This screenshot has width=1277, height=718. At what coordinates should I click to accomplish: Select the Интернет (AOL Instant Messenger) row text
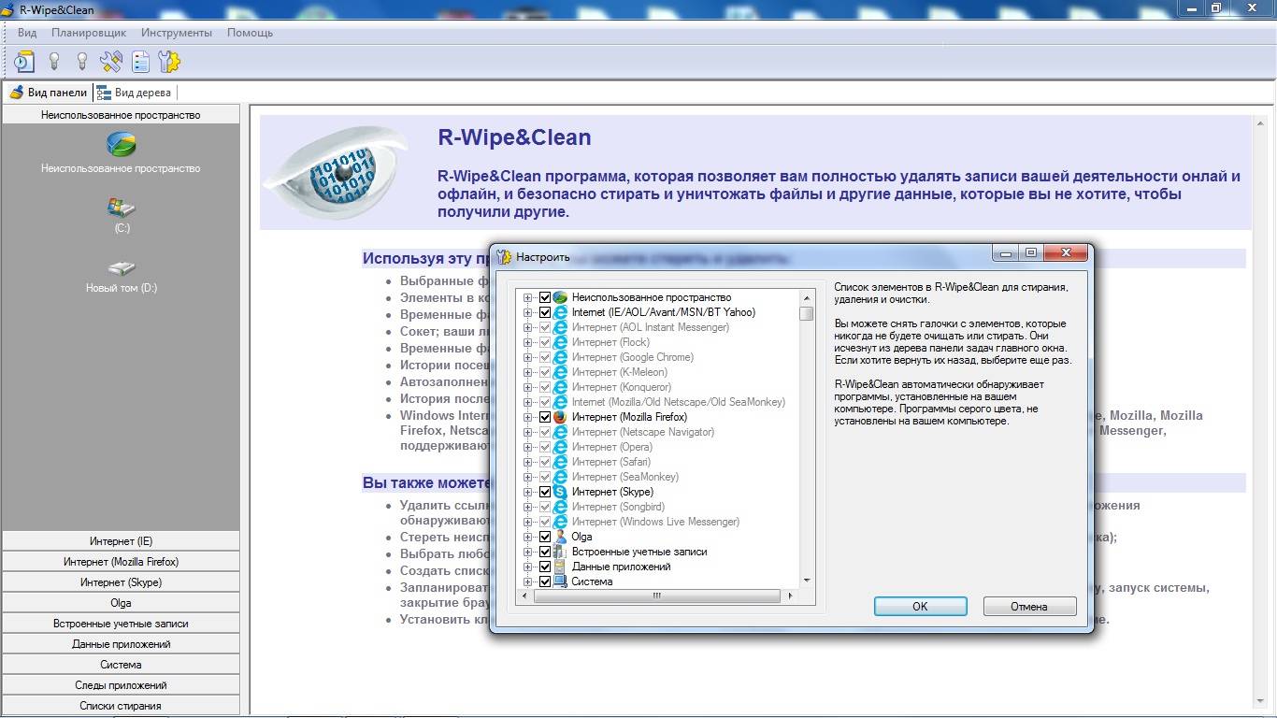tap(650, 327)
